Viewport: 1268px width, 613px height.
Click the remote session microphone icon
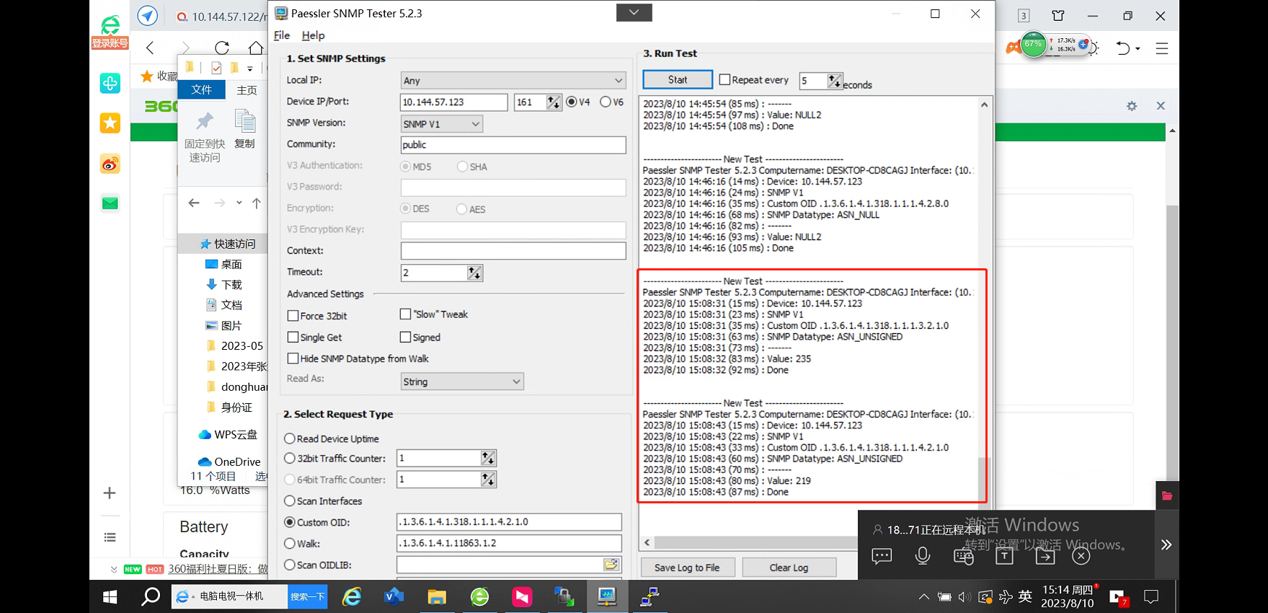pos(922,556)
